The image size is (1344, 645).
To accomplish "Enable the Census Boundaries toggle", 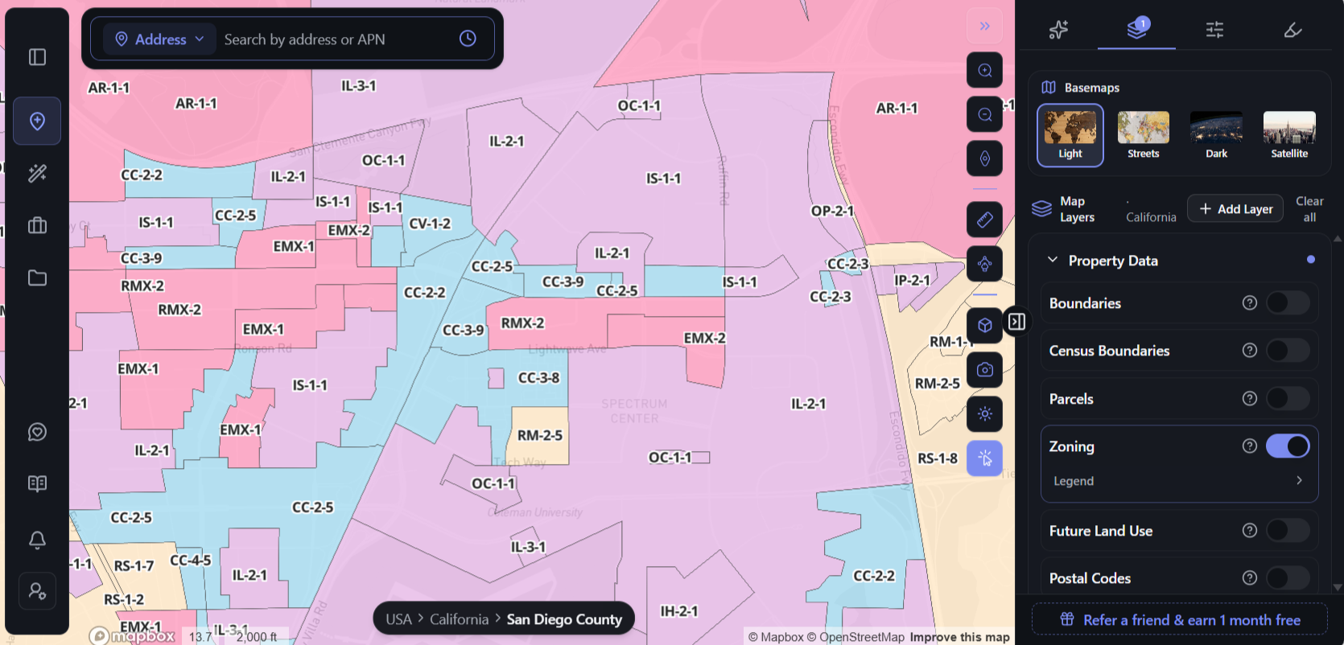I will click(x=1288, y=351).
